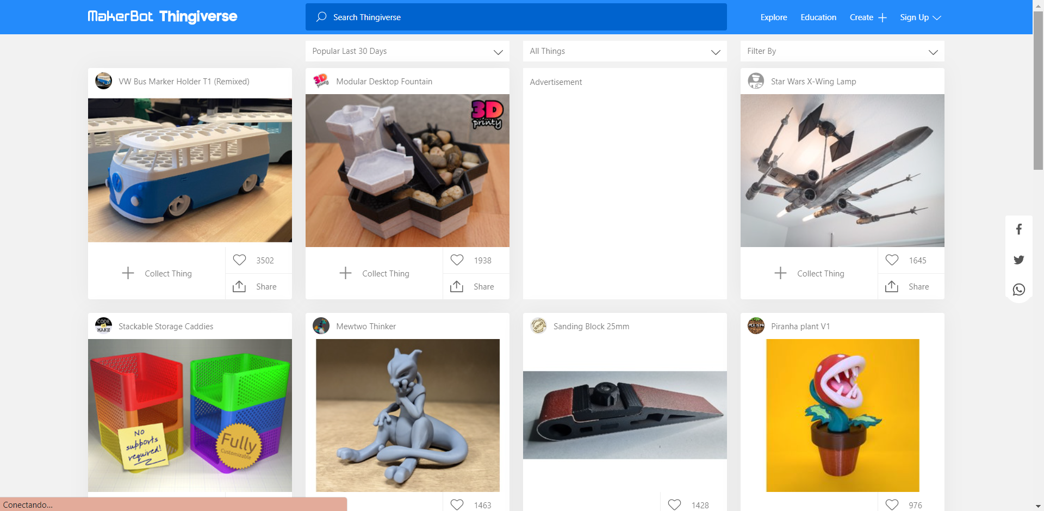
Task: Open the Mewtwo Thinker thumbnail
Action: (407, 415)
